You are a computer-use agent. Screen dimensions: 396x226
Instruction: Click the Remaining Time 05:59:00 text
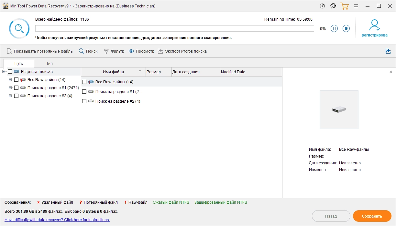pos(288,19)
